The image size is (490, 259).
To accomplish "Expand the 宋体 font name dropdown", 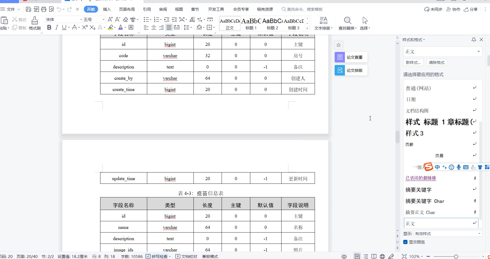I will point(81,20).
